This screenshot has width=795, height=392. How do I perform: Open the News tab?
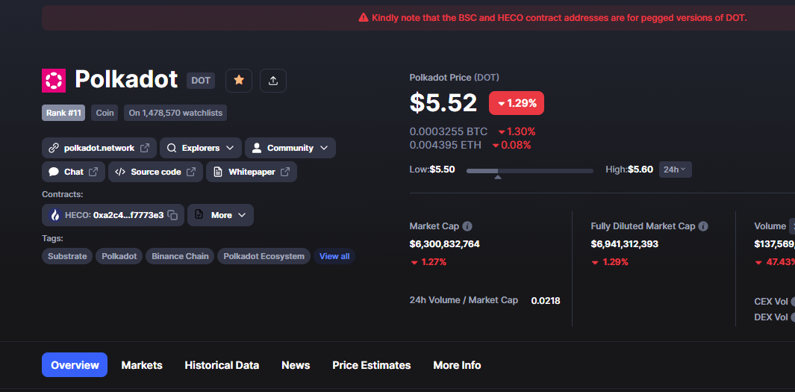pos(296,365)
